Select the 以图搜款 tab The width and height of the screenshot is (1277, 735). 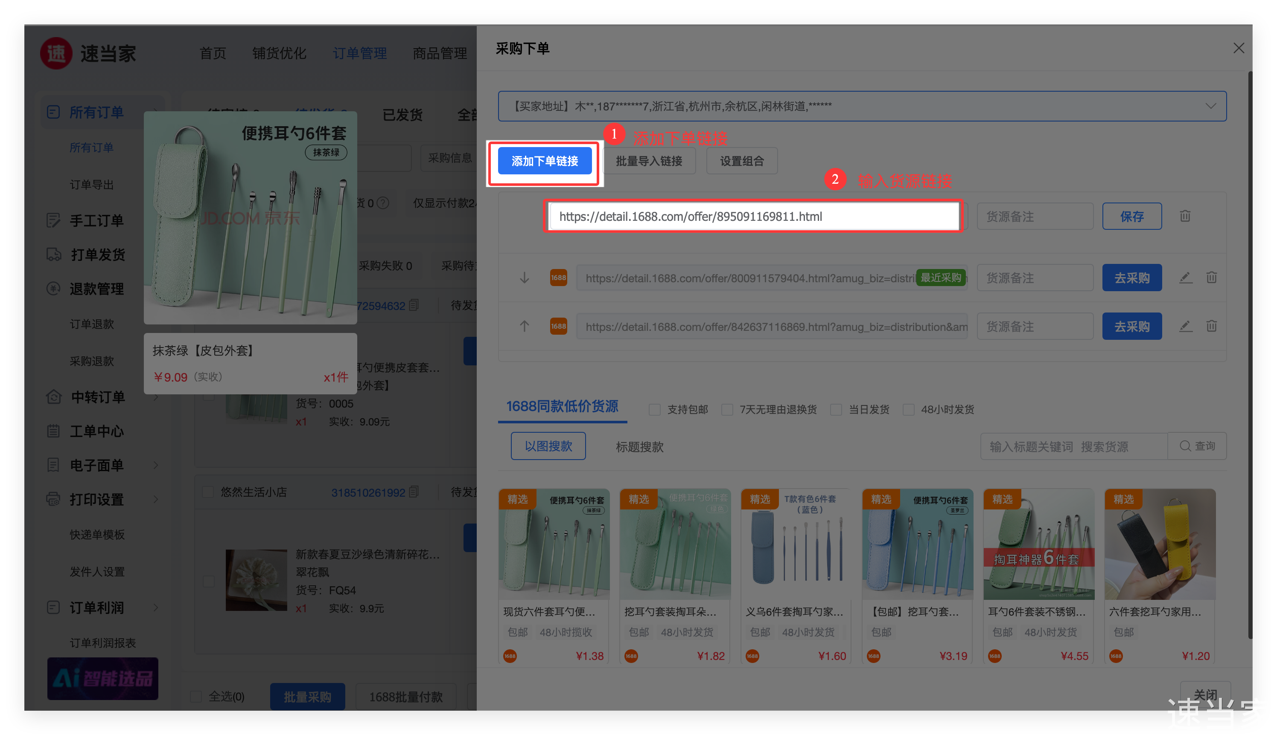point(548,446)
